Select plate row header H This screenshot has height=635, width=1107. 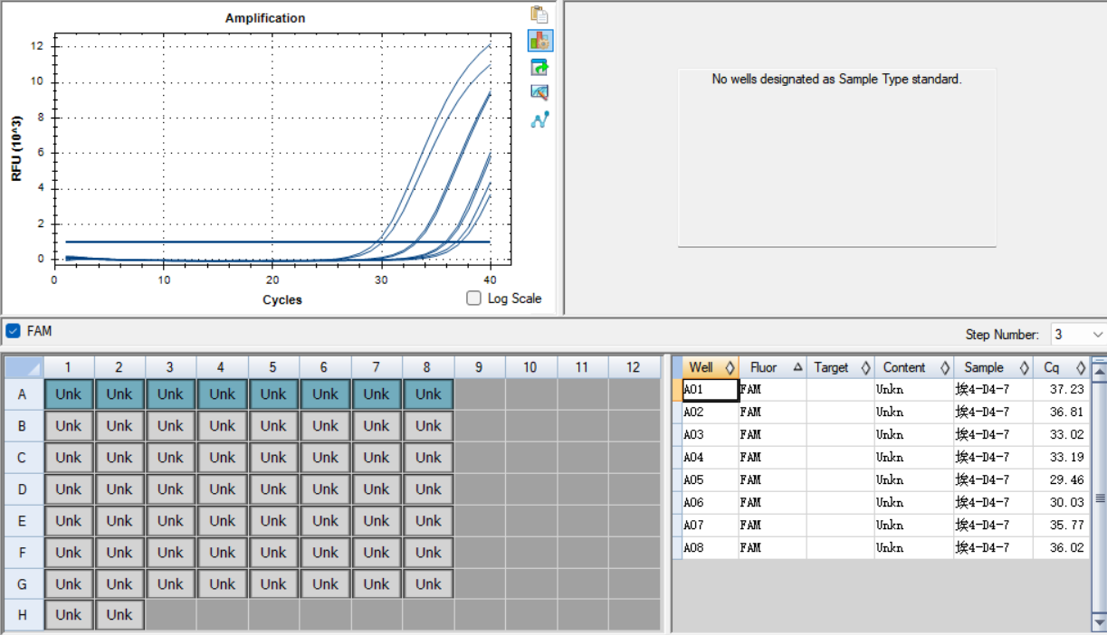coord(24,614)
